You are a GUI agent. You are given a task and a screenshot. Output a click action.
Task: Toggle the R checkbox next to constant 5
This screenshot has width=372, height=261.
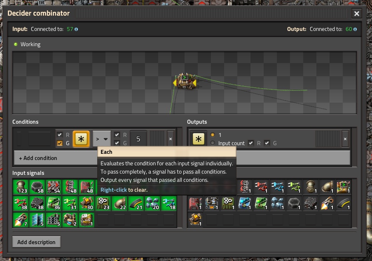pos(117,135)
